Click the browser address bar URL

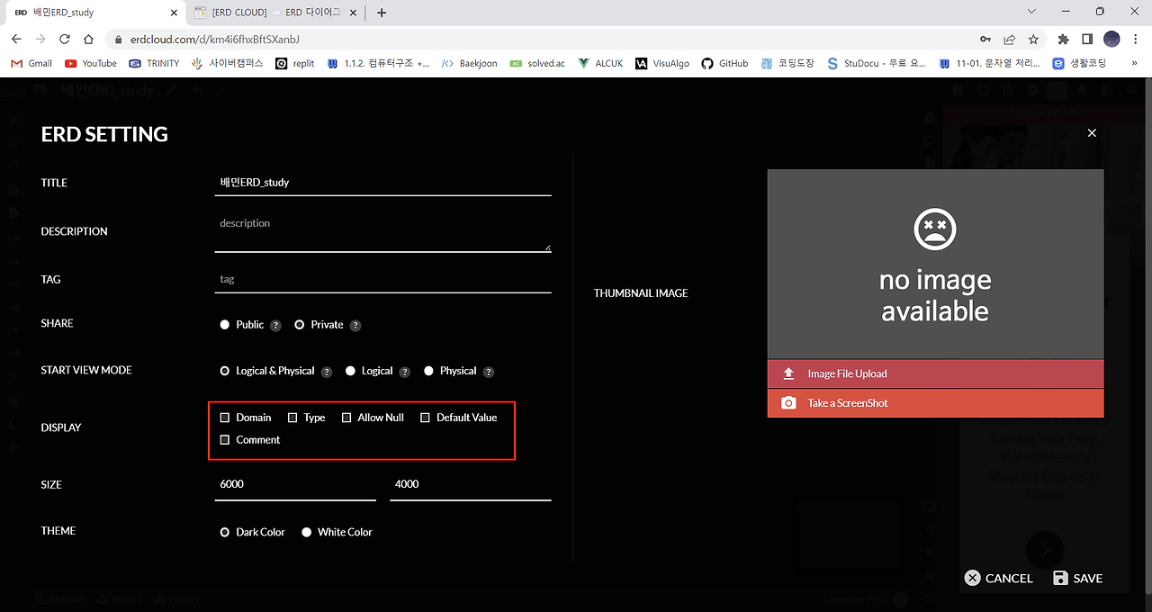tap(214, 40)
